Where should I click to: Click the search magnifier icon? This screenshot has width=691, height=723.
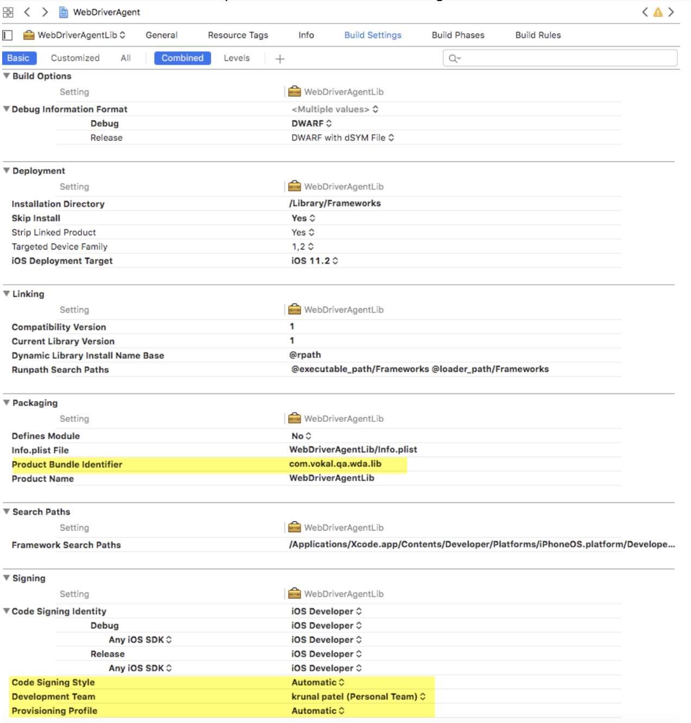point(454,58)
